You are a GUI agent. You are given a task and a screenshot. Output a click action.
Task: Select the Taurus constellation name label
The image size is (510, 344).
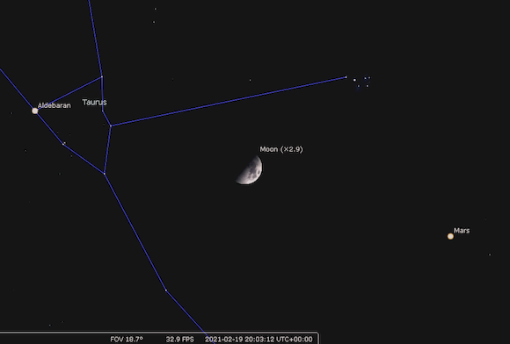click(x=95, y=102)
